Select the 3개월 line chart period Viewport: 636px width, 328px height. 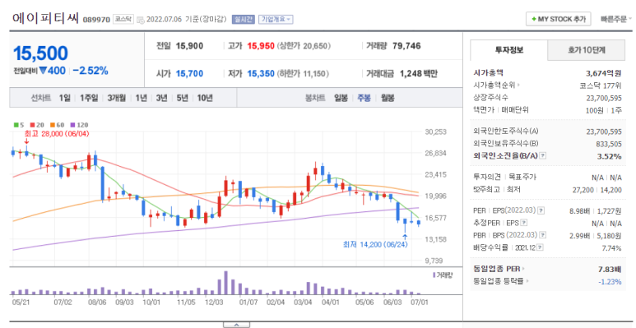(116, 98)
